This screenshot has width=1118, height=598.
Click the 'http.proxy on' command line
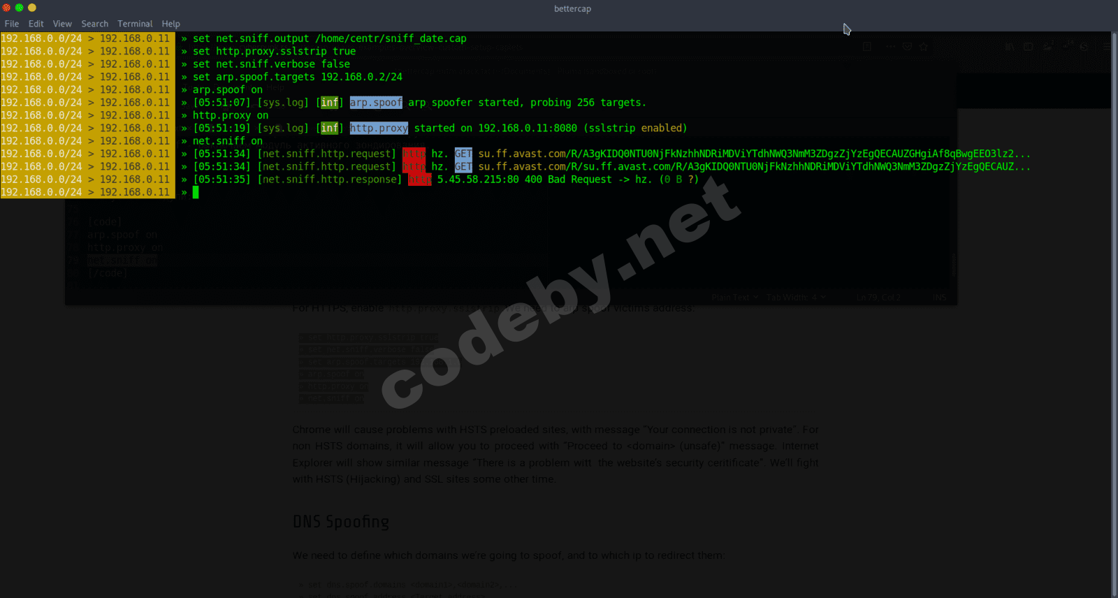coord(231,115)
